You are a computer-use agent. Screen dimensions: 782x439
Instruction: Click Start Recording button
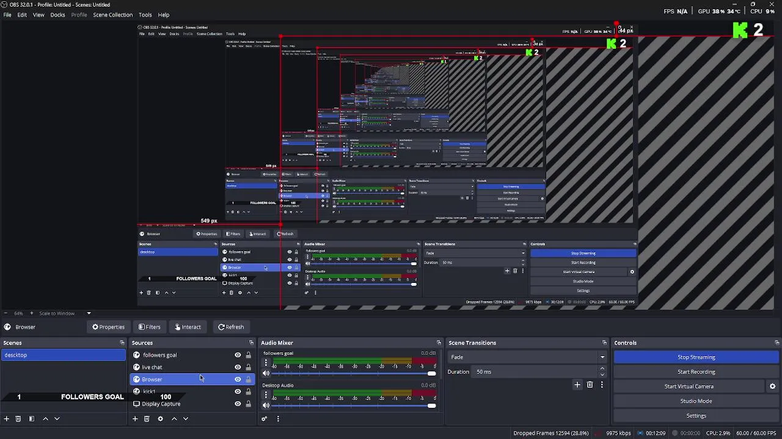tap(696, 372)
